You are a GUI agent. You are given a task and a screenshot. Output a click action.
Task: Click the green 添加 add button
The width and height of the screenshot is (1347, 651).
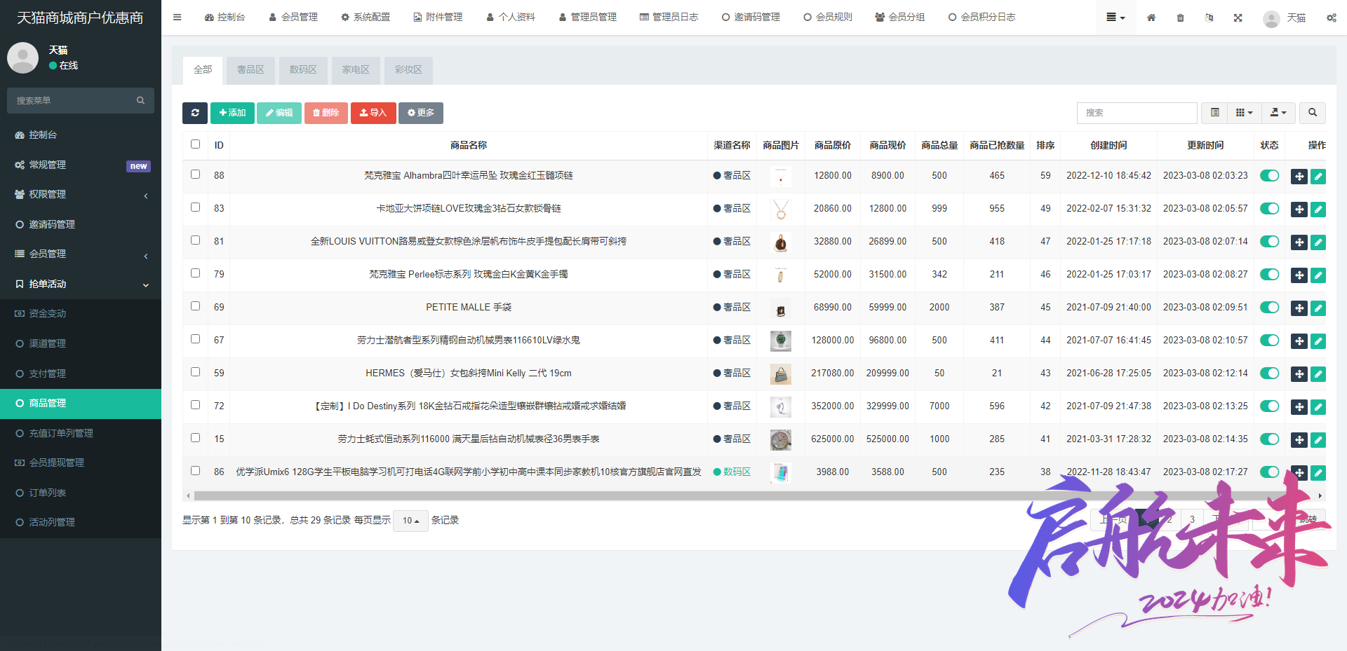coord(232,113)
